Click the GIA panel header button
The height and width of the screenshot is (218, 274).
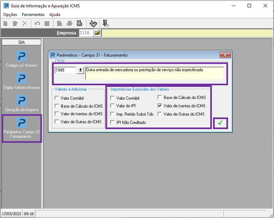[x=21, y=42]
